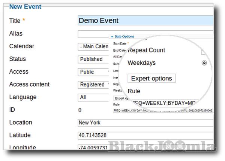
Task: Select the Weekdays radio button
Action: pos(204,63)
